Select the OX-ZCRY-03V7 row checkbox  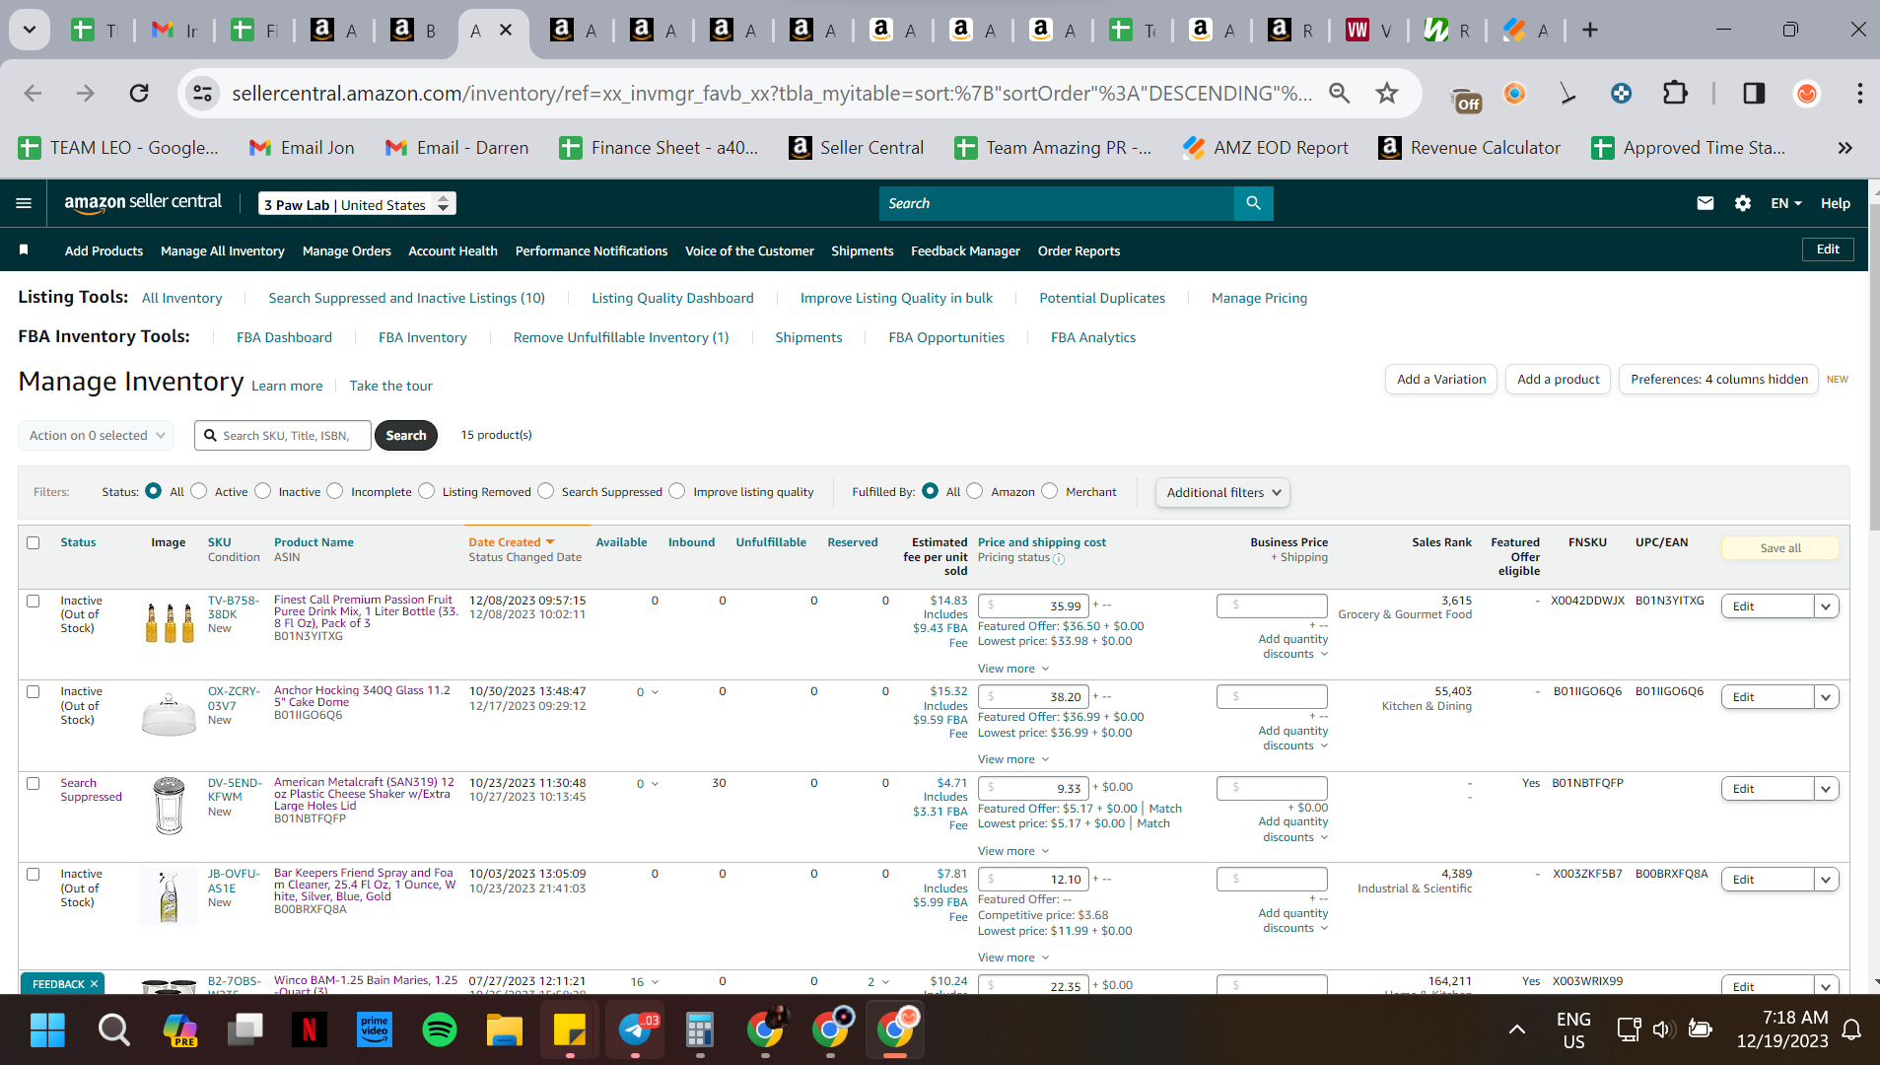click(34, 691)
